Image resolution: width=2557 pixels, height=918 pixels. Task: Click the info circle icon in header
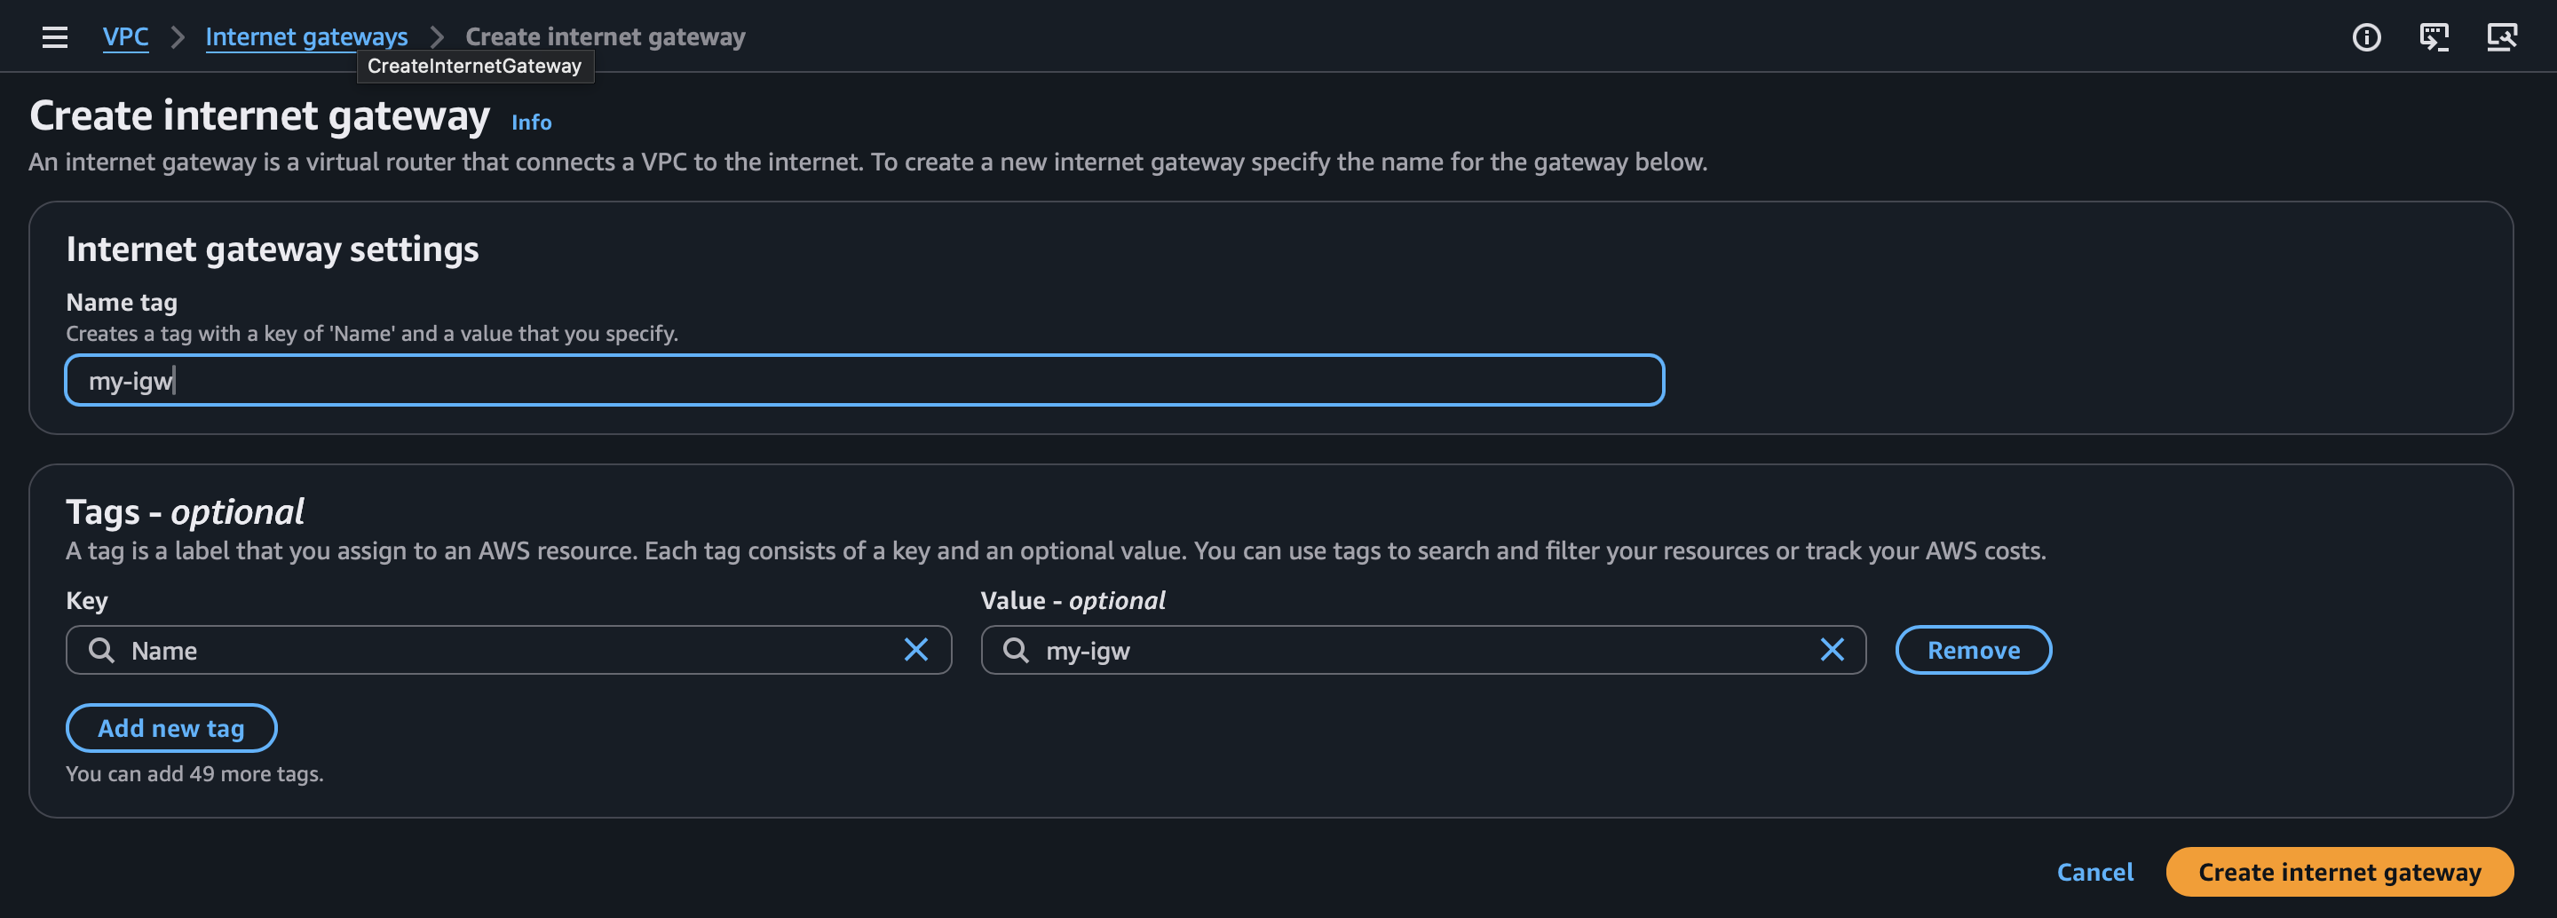[2365, 36]
